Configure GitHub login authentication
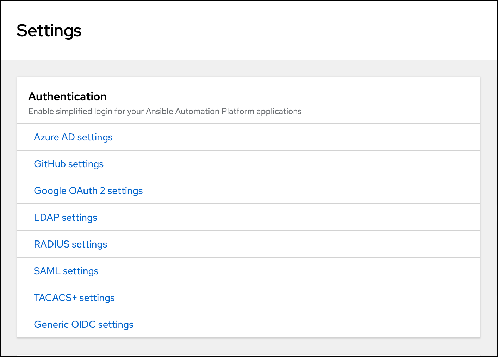This screenshot has height=357, width=498. (69, 164)
